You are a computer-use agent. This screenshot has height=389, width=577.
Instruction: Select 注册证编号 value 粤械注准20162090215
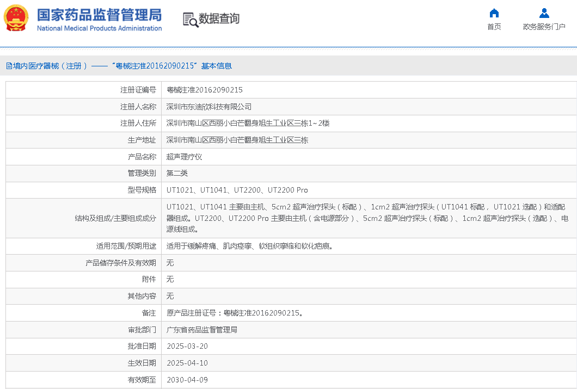(205, 90)
